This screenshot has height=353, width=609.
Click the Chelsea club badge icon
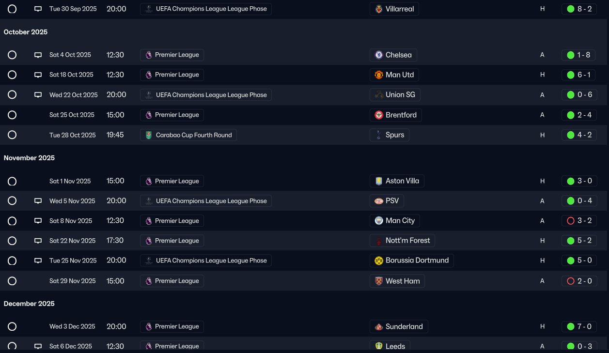tap(379, 55)
